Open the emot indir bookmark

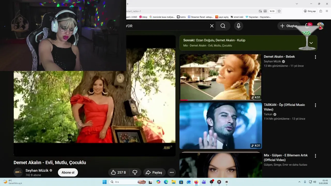[x=237, y=17]
